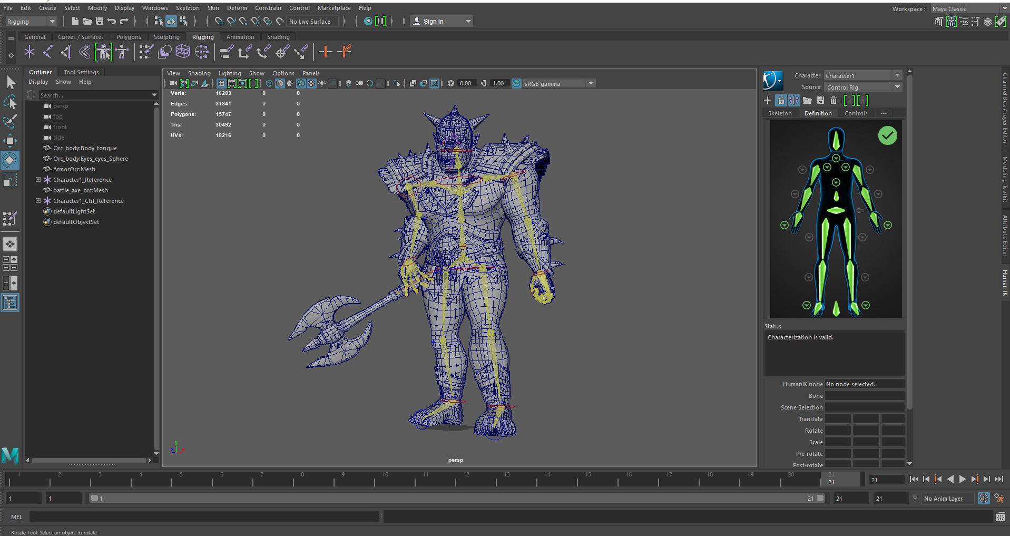The width and height of the screenshot is (1010, 536).
Task: Click the Create Cluster shelf icon
Action: 202,52
